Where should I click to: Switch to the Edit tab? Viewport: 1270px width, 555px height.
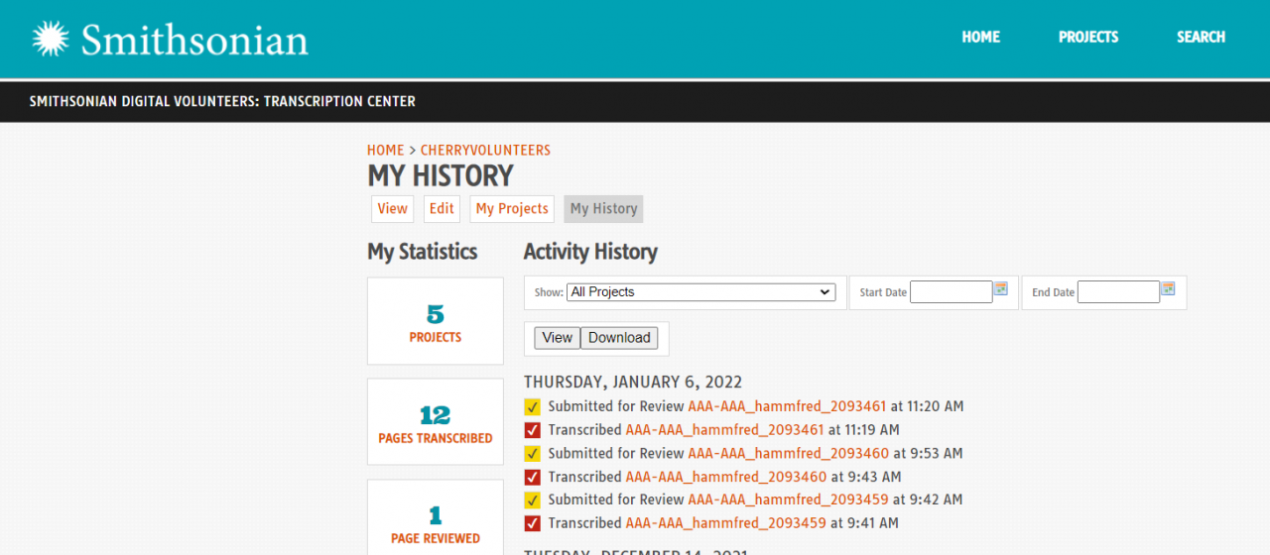coord(442,209)
